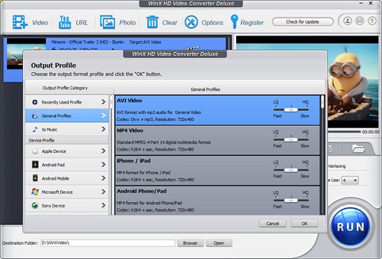Click the email envelope round icon
This screenshot has height=259, width=382.
pyautogui.click(x=360, y=21)
